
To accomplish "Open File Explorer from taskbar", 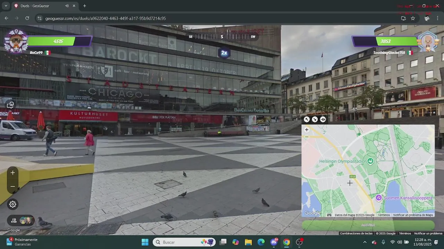I will [x=248, y=242].
